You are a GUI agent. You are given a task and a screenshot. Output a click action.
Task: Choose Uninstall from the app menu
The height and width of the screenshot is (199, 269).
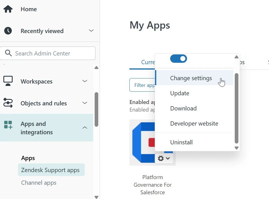pos(181,142)
